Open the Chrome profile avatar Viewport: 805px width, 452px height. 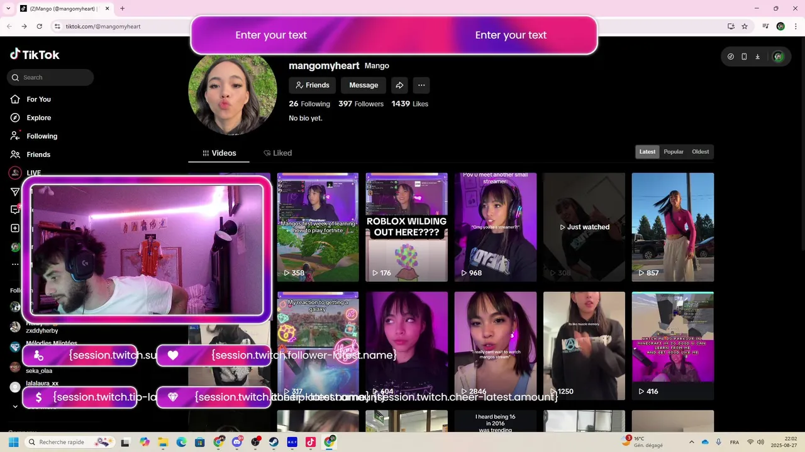[780, 26]
